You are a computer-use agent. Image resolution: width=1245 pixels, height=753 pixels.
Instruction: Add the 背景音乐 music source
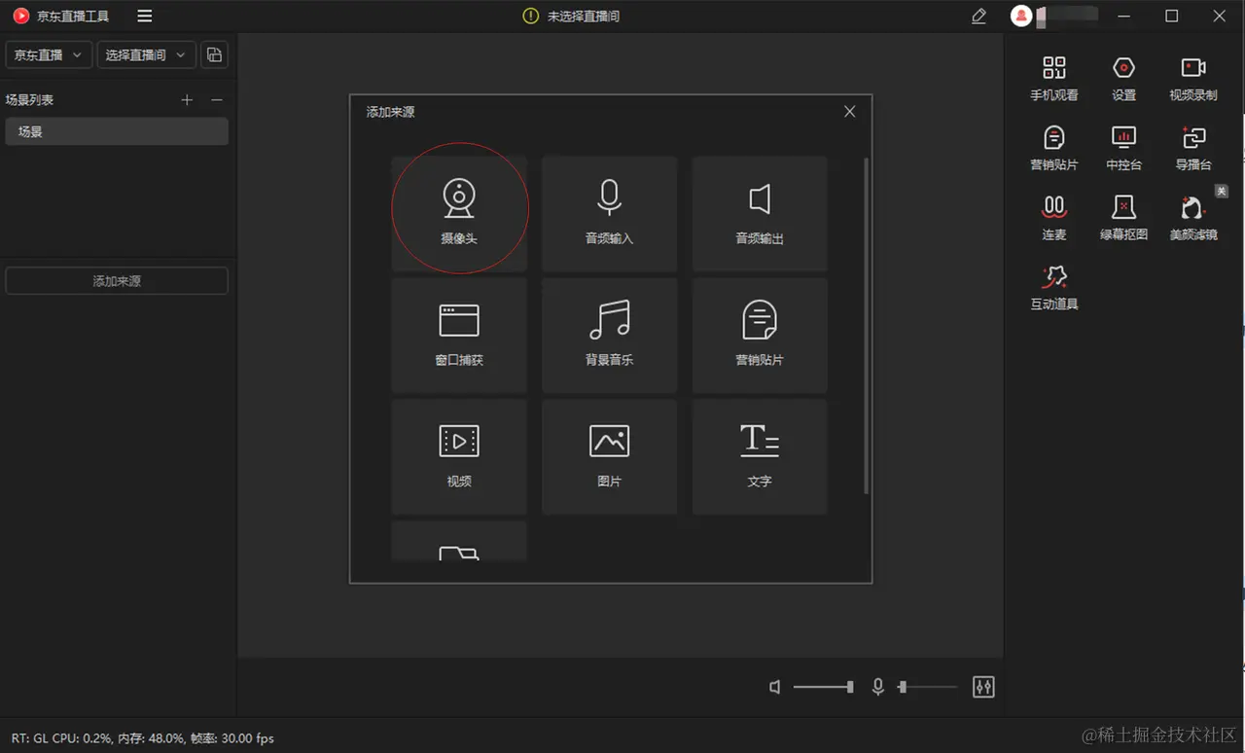coord(609,335)
